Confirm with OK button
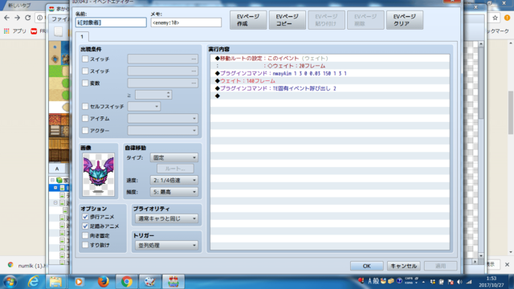 click(x=366, y=266)
